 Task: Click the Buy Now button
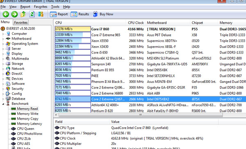pyautogui.click(x=103, y=14)
